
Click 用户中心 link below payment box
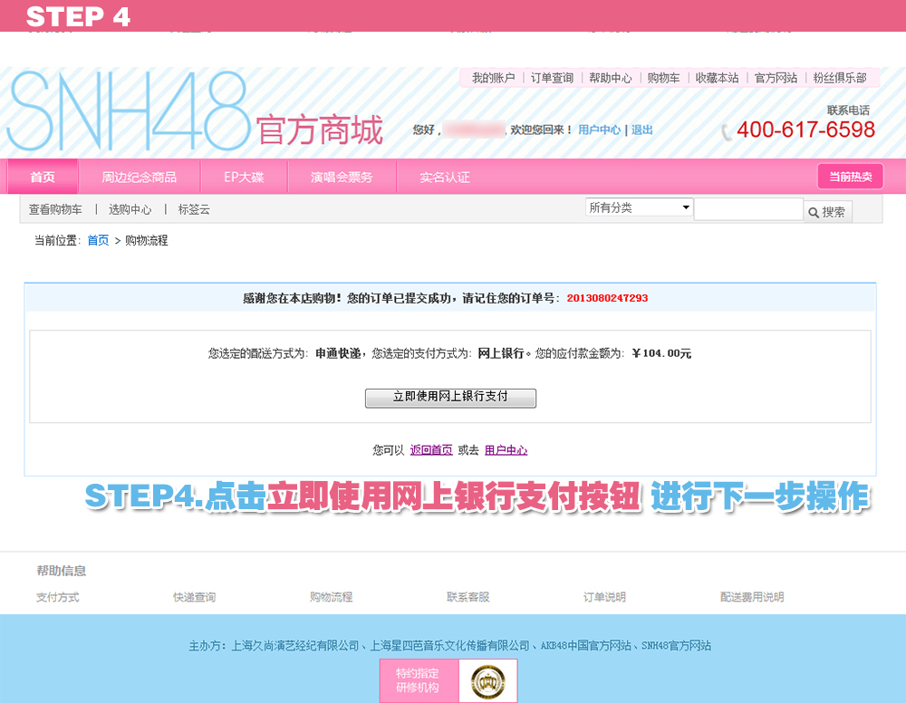point(506,450)
